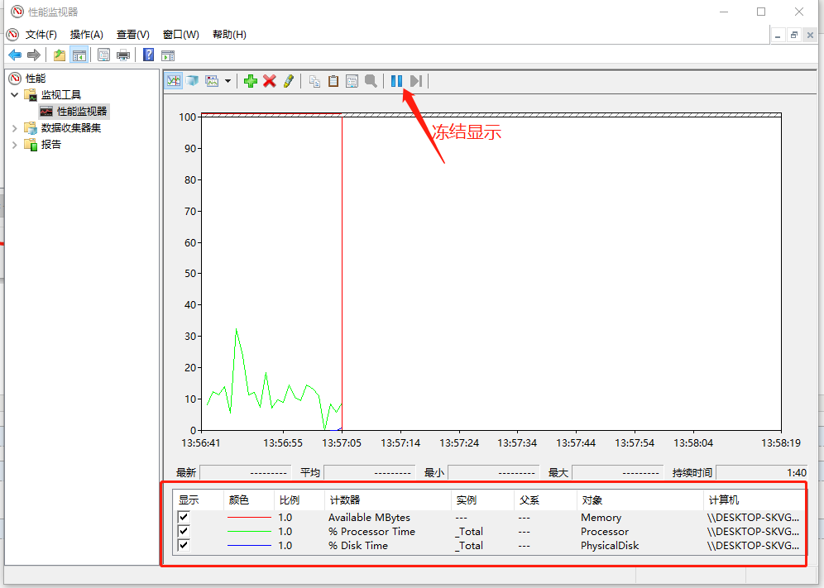Open the 帮助(H) menu
This screenshot has width=824, height=588.
pyautogui.click(x=229, y=35)
